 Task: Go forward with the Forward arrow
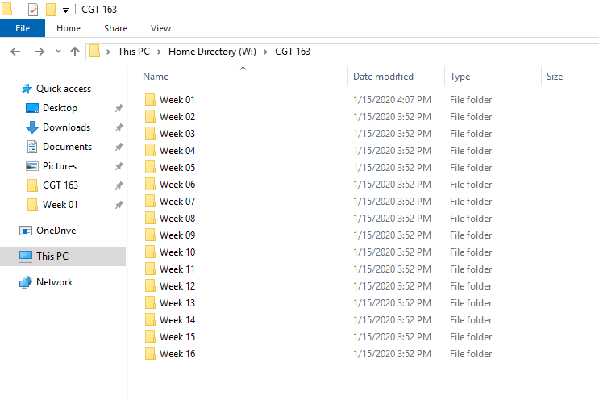tap(39, 51)
